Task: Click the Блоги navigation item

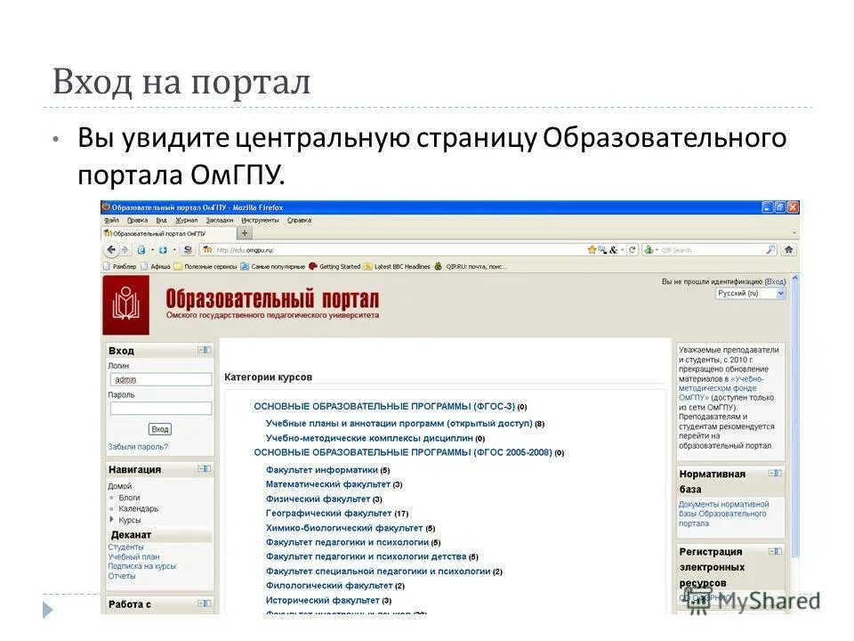Action: 129,498
